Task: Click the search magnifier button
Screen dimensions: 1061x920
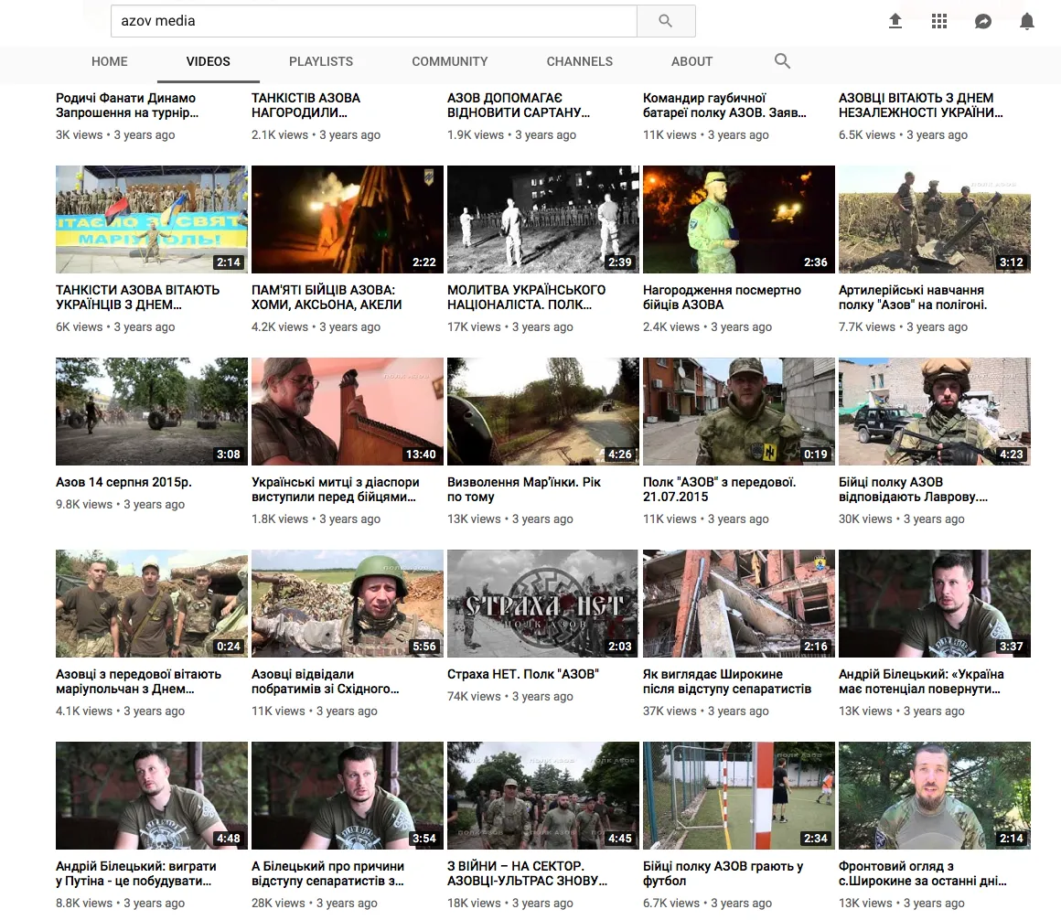Action: tap(666, 21)
